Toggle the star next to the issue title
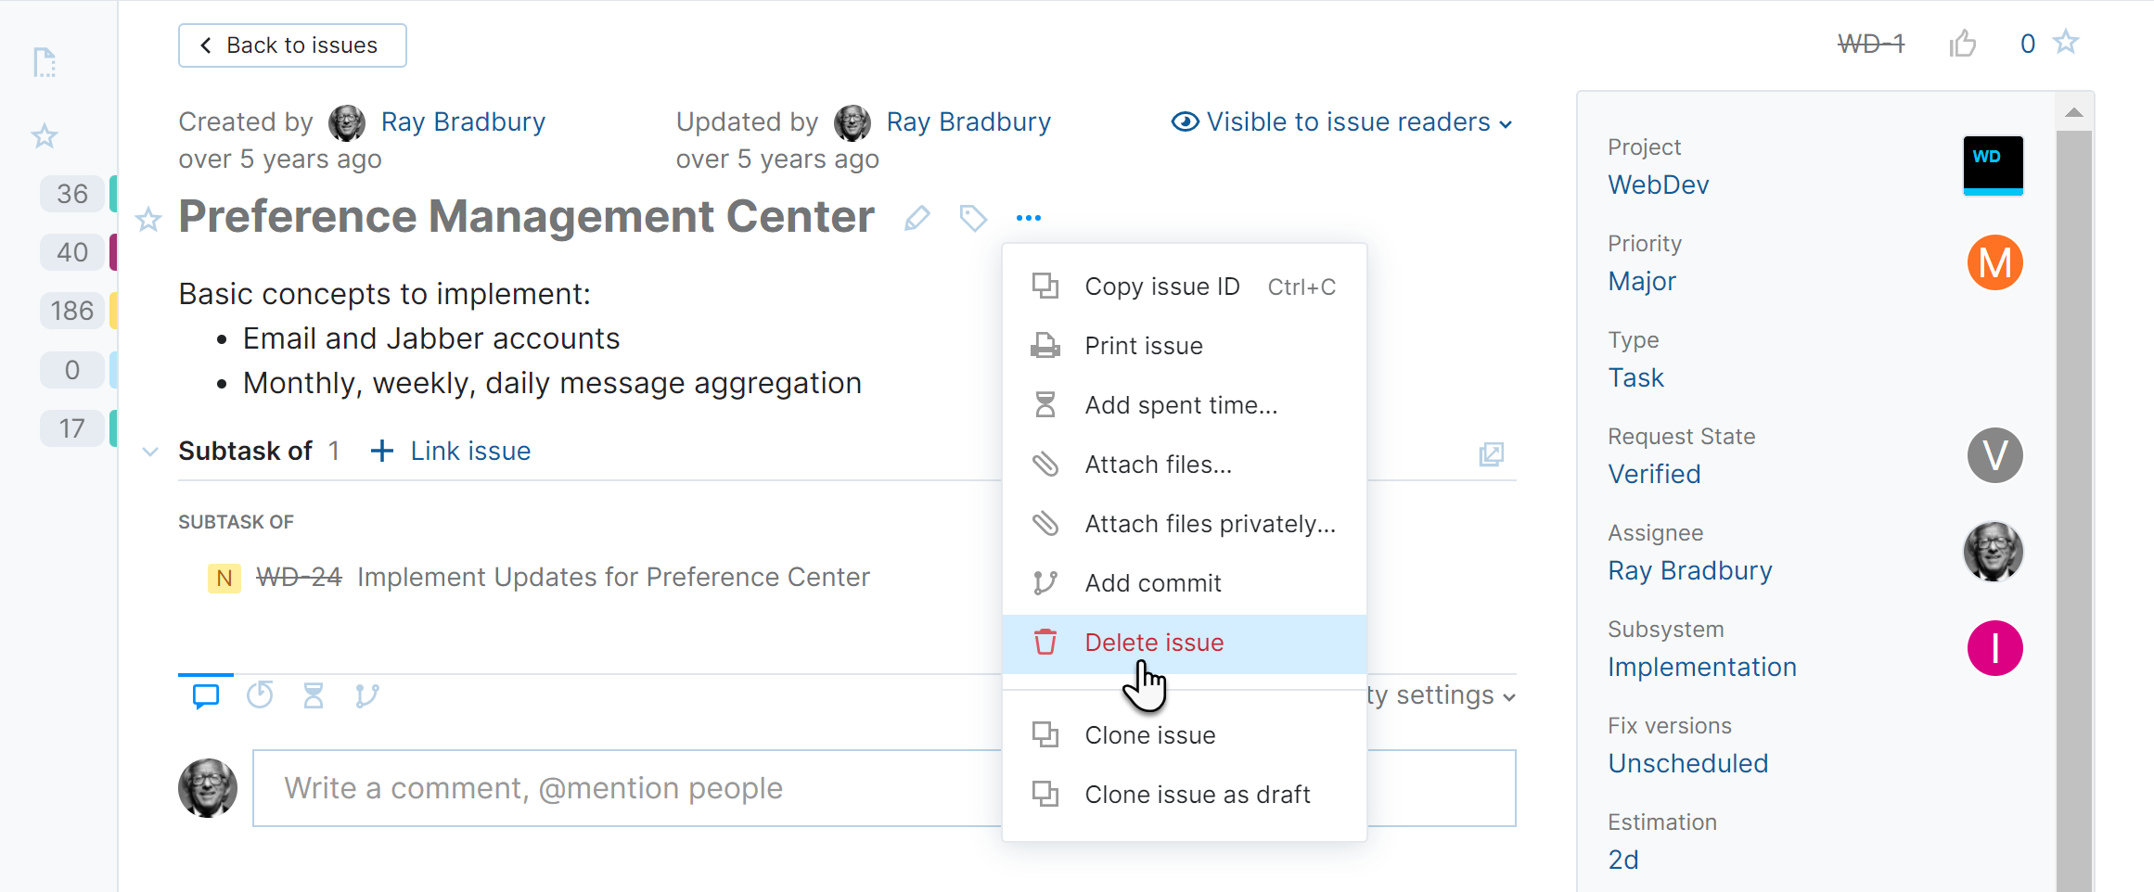 tap(148, 220)
